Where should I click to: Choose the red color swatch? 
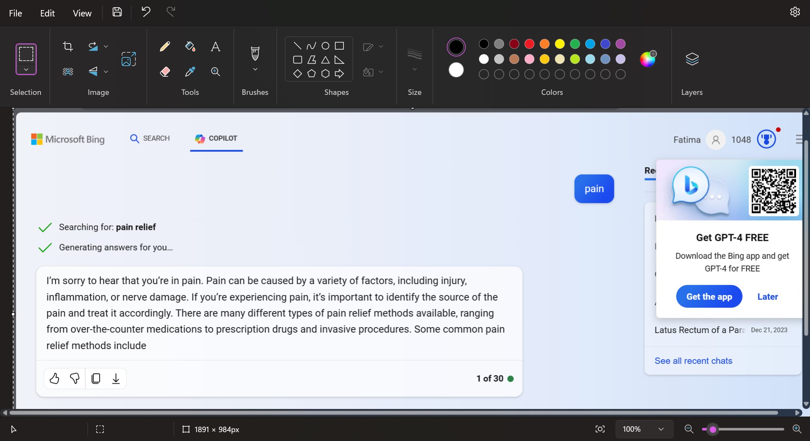point(529,44)
